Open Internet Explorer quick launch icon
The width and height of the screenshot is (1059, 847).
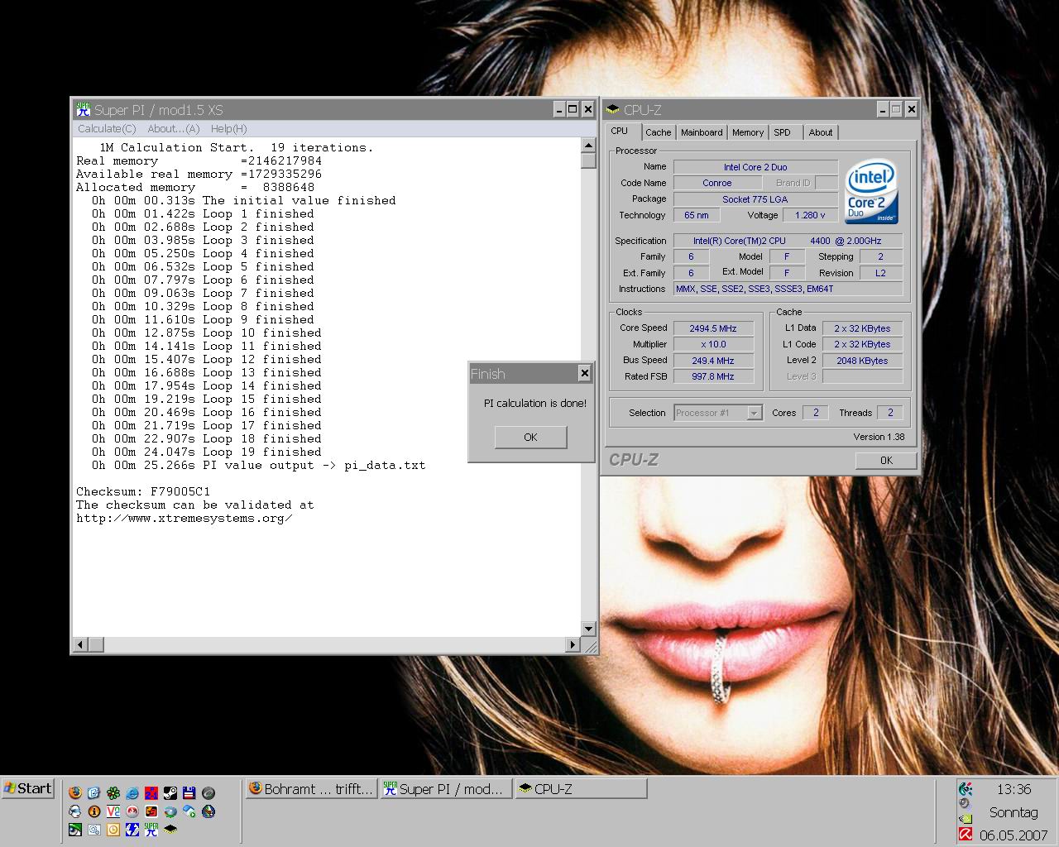132,792
